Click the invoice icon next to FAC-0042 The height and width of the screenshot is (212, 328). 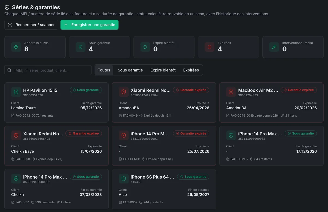click(13, 116)
